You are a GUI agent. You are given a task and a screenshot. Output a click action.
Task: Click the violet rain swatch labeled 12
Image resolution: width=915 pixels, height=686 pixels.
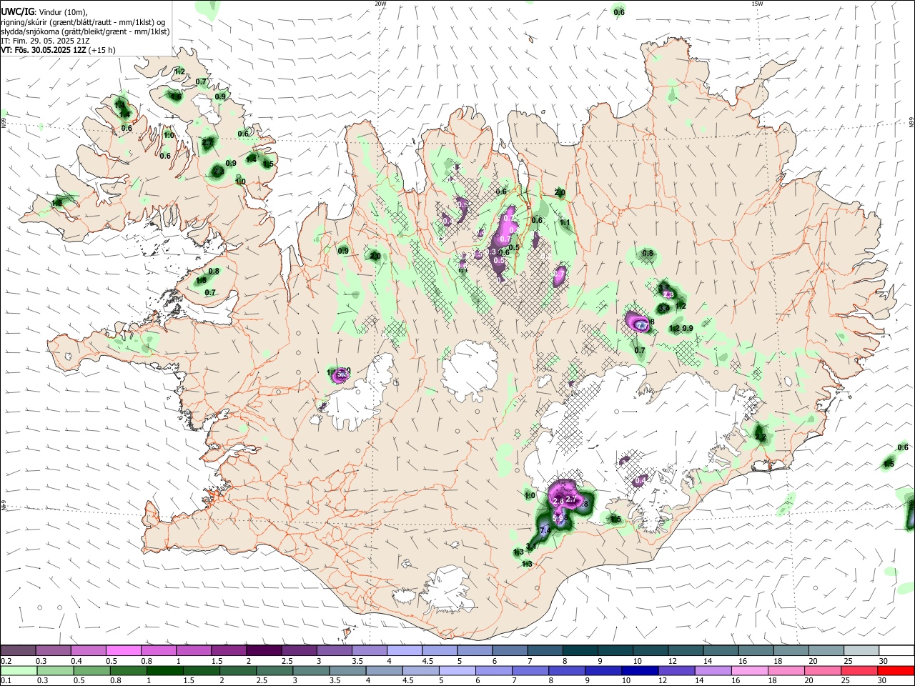(x=675, y=670)
